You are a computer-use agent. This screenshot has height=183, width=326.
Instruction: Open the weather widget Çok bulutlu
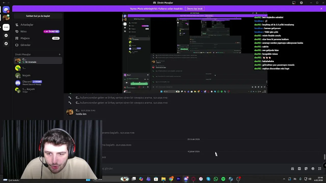pos(11,180)
